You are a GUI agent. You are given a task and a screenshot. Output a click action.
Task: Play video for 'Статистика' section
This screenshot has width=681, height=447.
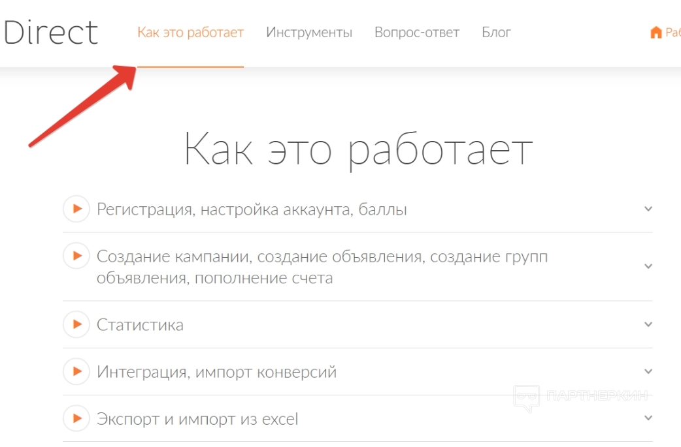tap(76, 324)
